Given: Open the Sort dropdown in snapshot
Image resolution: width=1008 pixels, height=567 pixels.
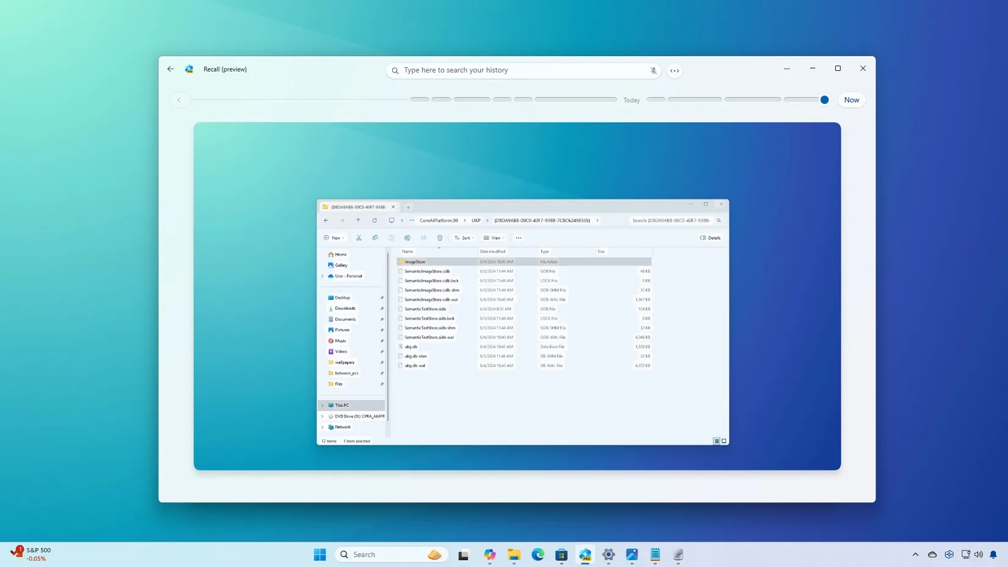Looking at the screenshot, I should [x=464, y=238].
